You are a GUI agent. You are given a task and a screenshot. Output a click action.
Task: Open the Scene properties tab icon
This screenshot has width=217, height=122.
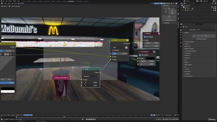[181, 37]
